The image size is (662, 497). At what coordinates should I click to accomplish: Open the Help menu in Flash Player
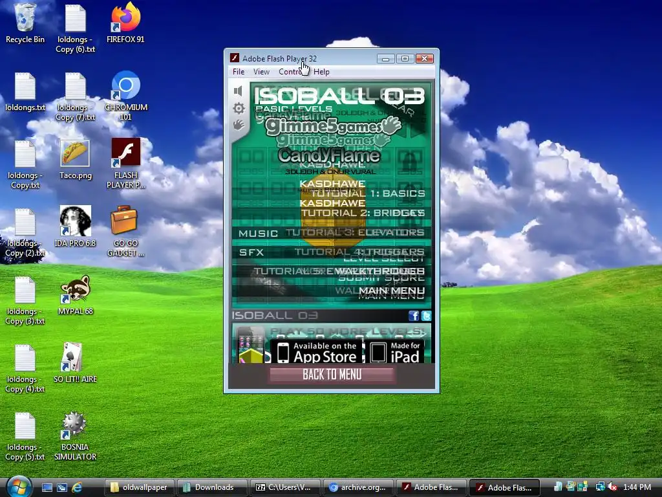click(x=321, y=72)
